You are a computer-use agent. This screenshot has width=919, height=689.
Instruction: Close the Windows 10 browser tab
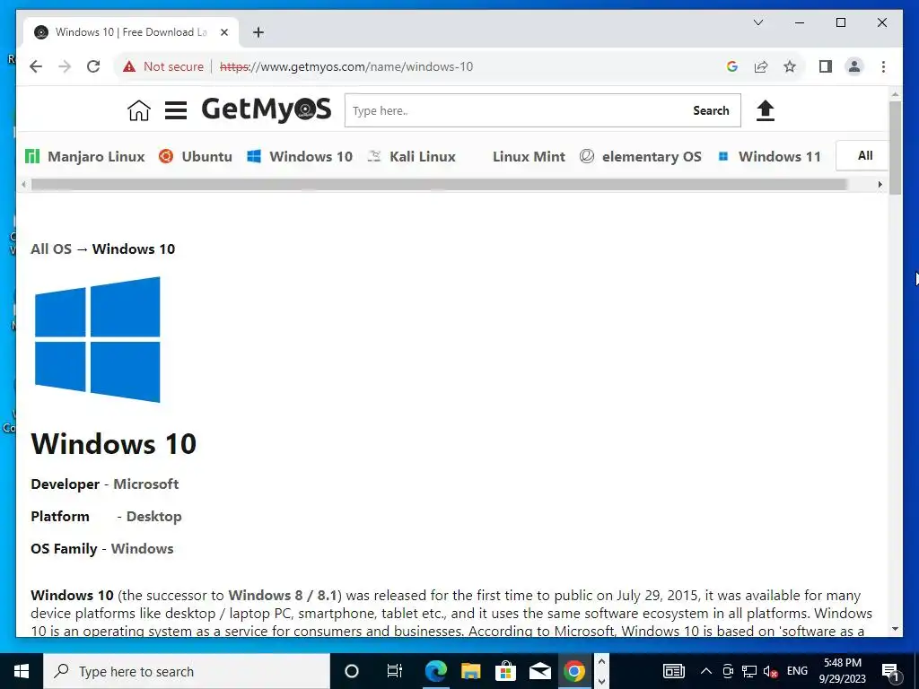pyautogui.click(x=223, y=32)
